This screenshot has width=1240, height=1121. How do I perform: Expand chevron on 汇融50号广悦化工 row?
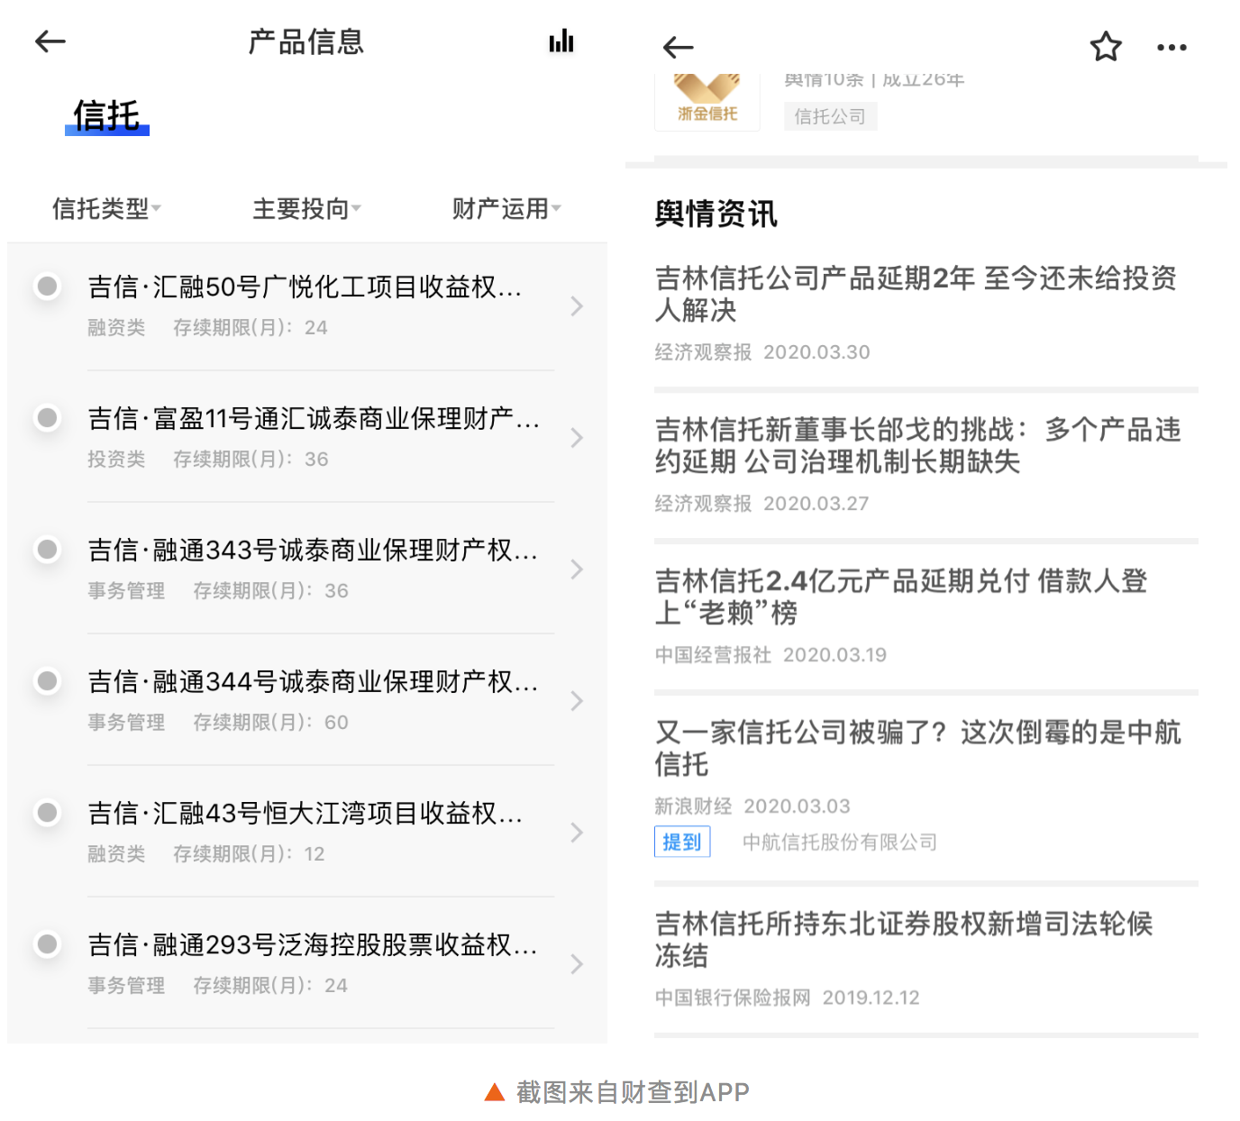(x=577, y=306)
